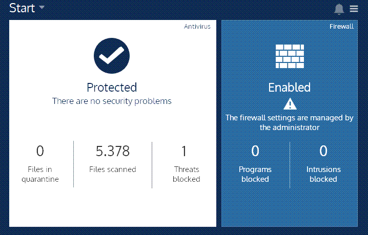Open the hamburger menu icon
This screenshot has width=368, height=235.
(x=354, y=9)
